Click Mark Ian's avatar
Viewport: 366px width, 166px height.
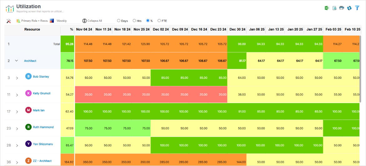click(x=28, y=110)
